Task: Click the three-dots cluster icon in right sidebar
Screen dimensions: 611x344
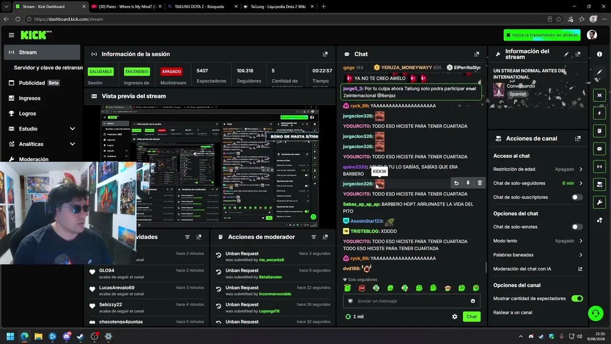Action: pos(600,220)
